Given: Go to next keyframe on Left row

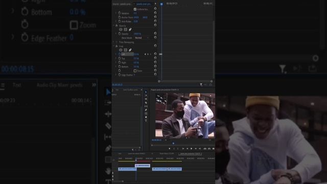Looking at the screenshot, I should pyautogui.click(x=151, y=54).
